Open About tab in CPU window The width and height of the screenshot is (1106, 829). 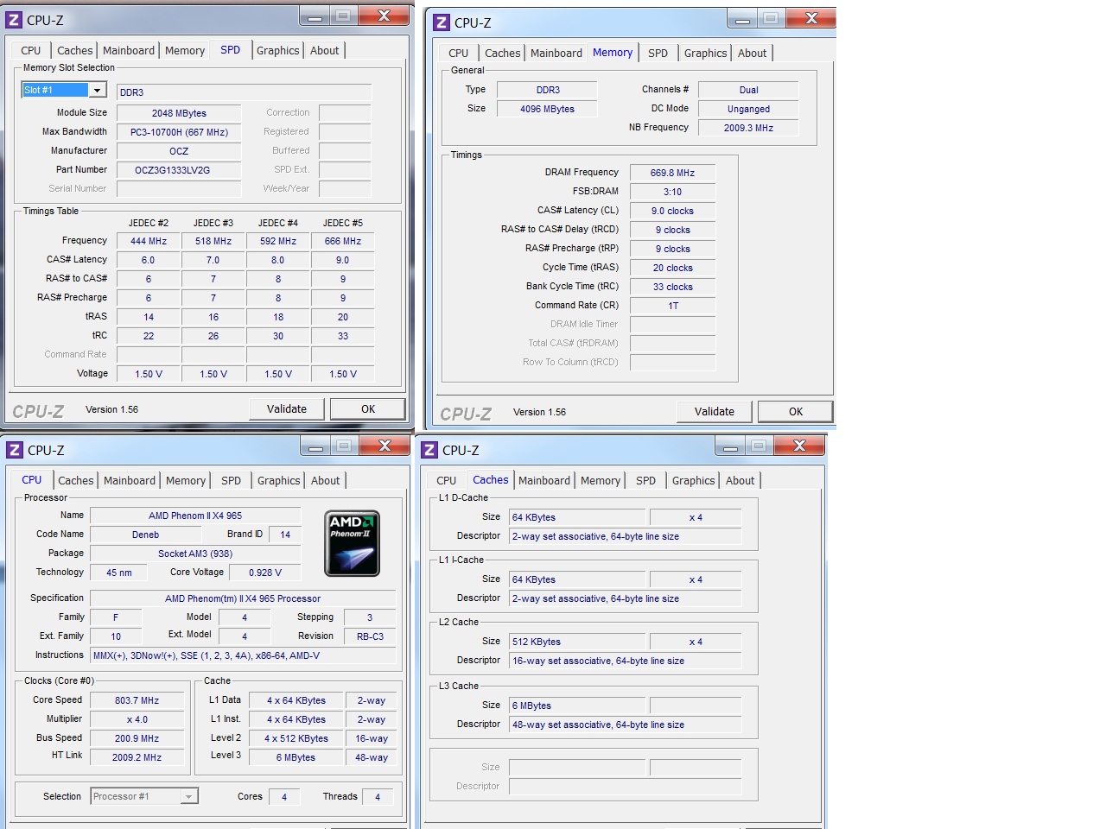point(326,480)
